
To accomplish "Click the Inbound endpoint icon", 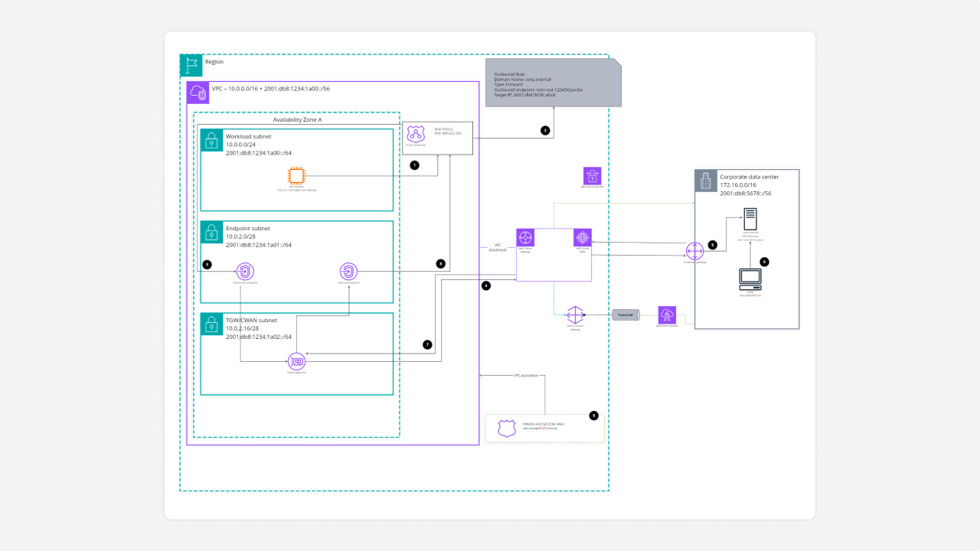I will pos(348,271).
